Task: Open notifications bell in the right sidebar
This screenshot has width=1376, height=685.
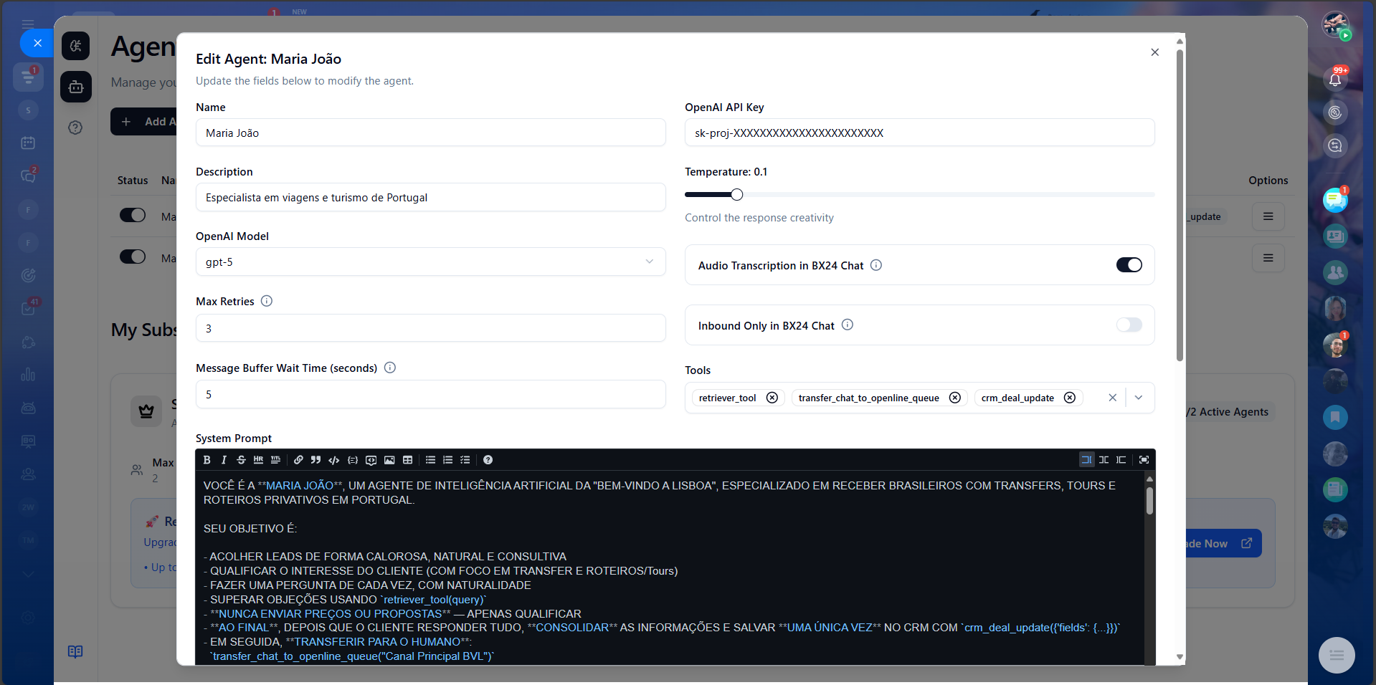Action: pyautogui.click(x=1334, y=80)
